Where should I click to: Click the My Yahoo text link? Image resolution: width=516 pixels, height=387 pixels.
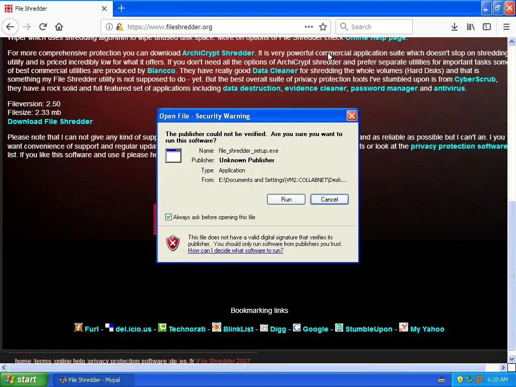tap(427, 329)
